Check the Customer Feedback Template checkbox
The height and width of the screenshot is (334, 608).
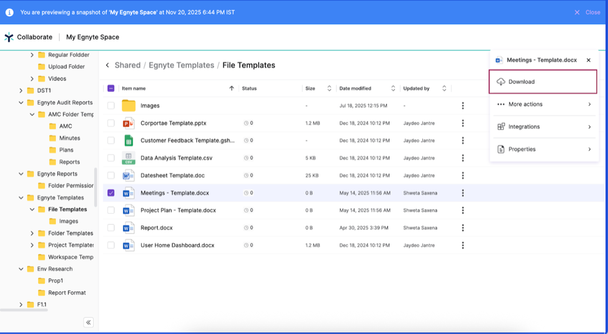111,141
